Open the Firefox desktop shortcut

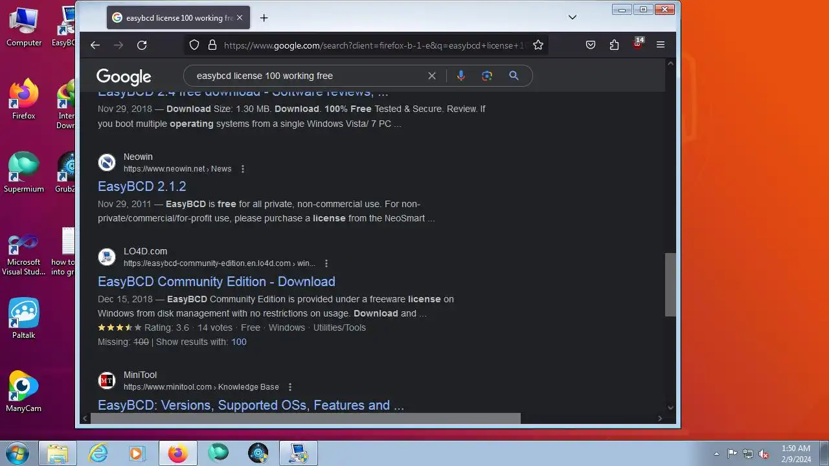(x=24, y=100)
